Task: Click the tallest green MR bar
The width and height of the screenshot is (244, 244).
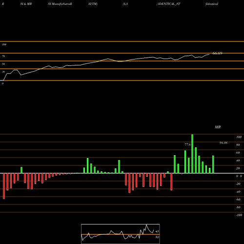Action: tap(192, 154)
